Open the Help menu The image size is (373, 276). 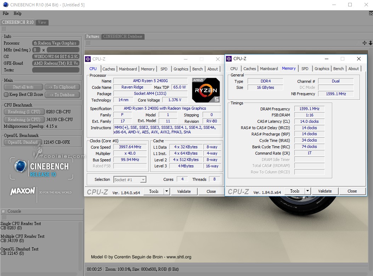pos(17,13)
